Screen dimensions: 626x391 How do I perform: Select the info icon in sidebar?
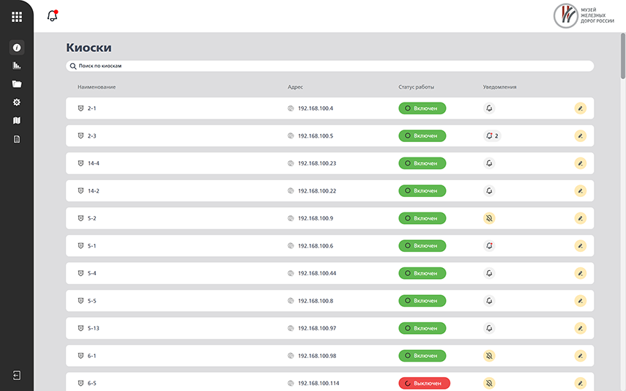click(17, 48)
